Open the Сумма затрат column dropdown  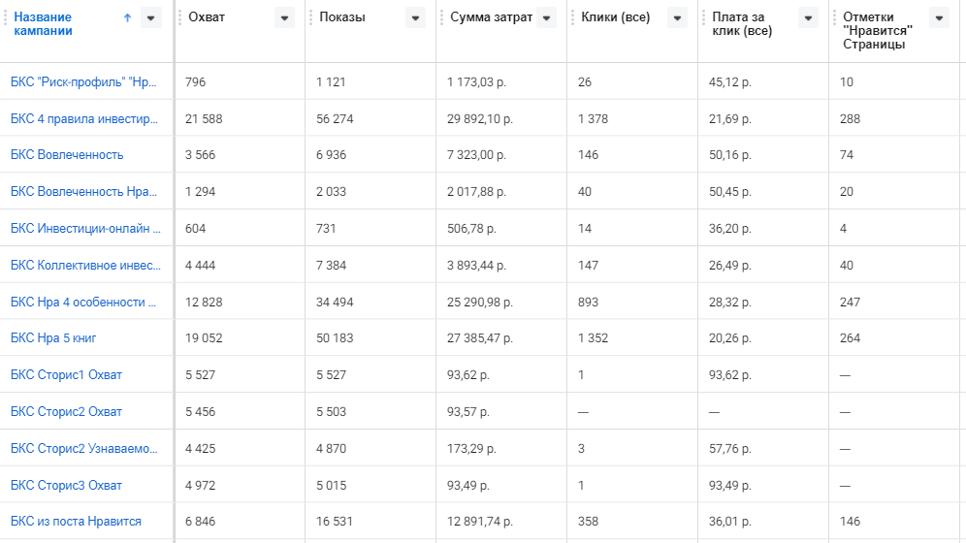pos(546,17)
